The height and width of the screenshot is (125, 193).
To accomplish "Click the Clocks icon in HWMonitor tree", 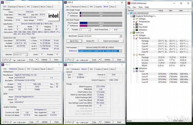I will click(x=137, y=71).
